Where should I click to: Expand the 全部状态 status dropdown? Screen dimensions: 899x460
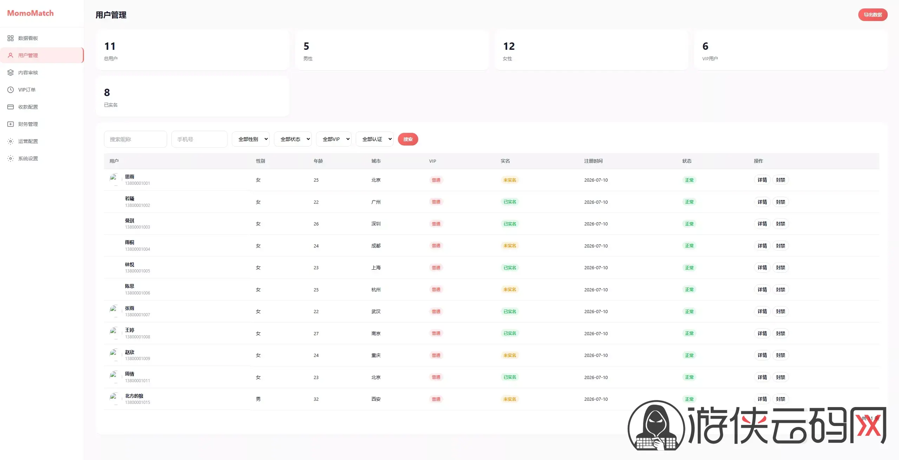point(293,139)
